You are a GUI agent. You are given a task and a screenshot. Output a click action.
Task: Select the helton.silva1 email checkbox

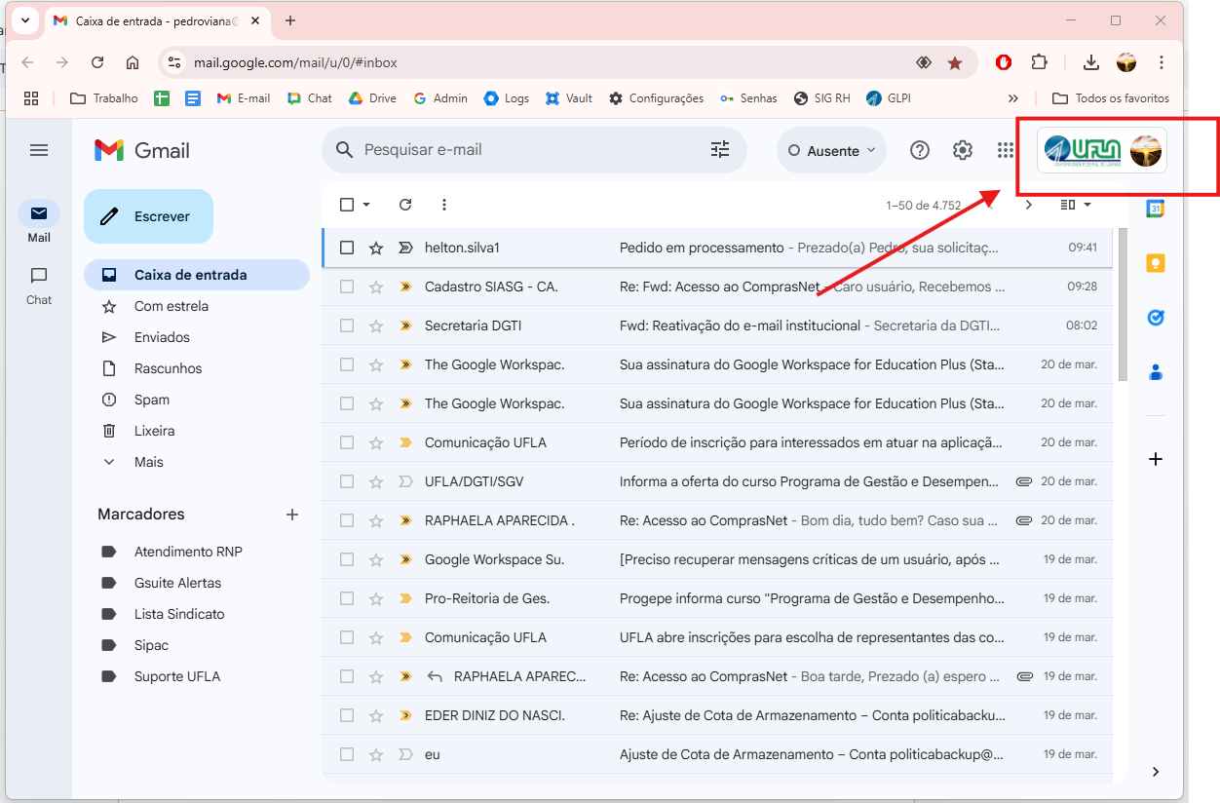pyautogui.click(x=347, y=248)
